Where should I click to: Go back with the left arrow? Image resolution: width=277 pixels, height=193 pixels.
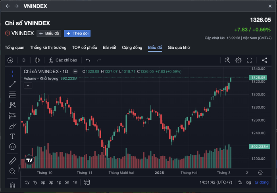[x=8, y=6]
